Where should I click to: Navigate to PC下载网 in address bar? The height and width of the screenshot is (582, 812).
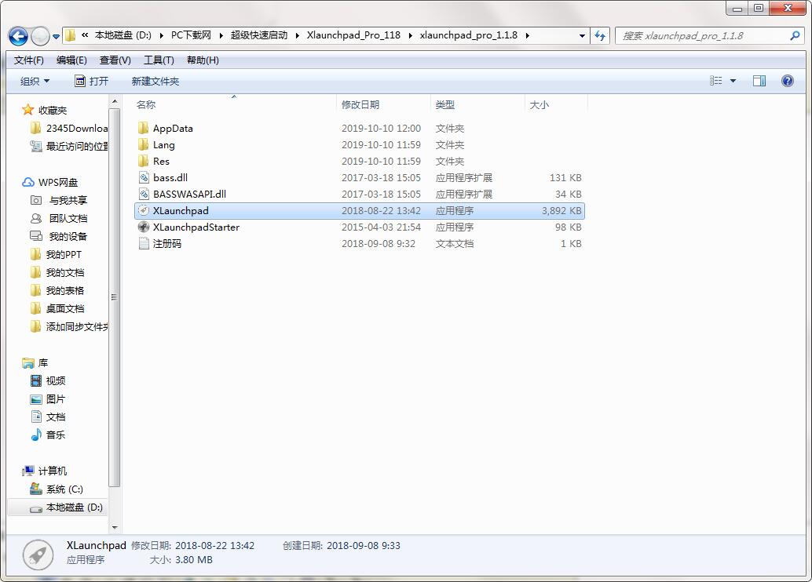191,35
